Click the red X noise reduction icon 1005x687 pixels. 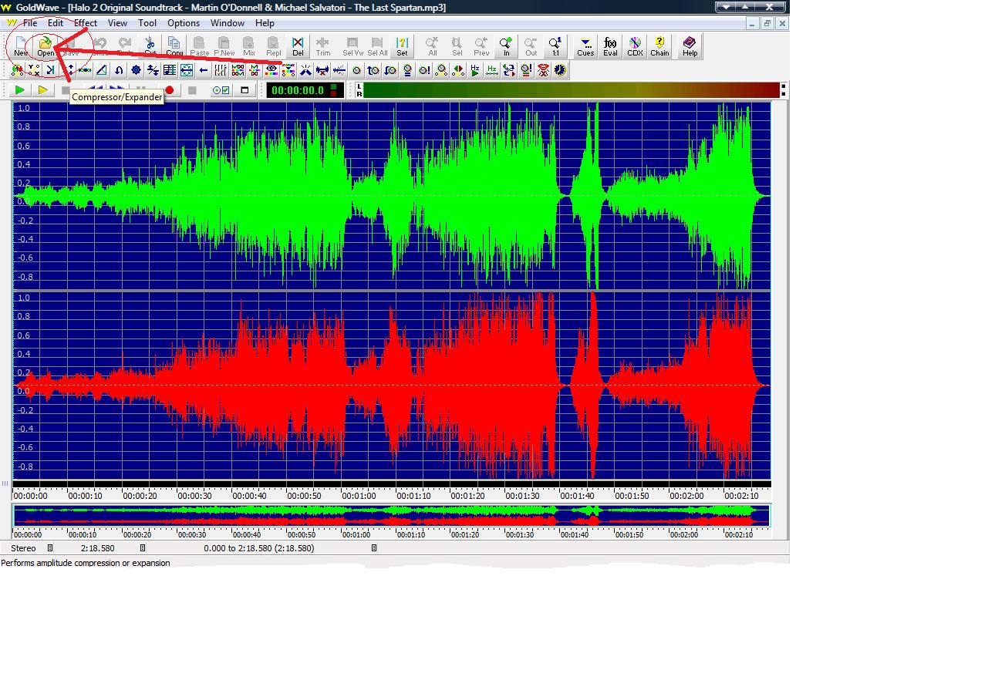[x=322, y=70]
